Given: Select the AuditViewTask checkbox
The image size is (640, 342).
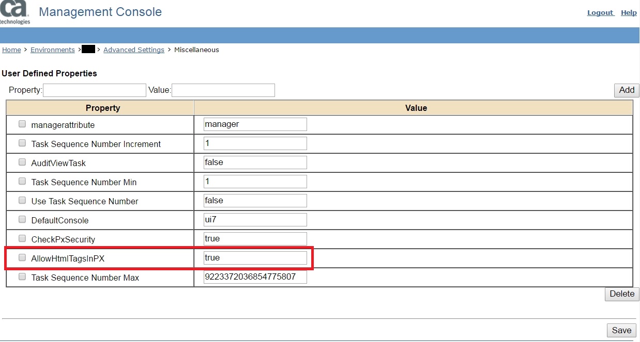Looking at the screenshot, I should [x=22, y=162].
